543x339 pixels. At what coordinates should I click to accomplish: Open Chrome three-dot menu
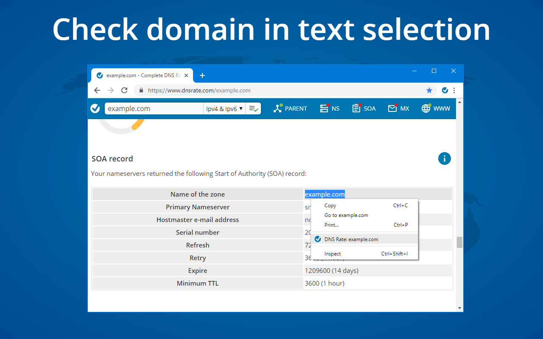pos(454,90)
